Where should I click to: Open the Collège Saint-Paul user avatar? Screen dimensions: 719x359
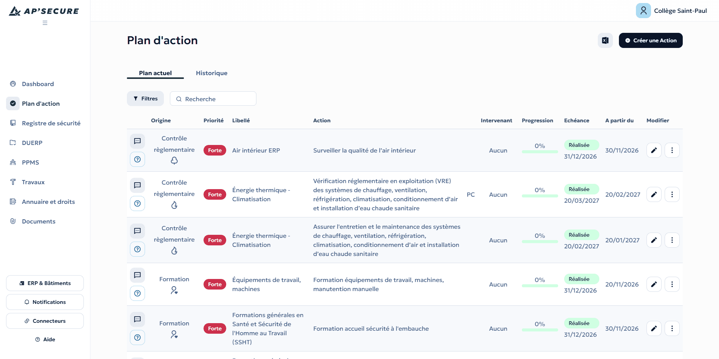[643, 11]
